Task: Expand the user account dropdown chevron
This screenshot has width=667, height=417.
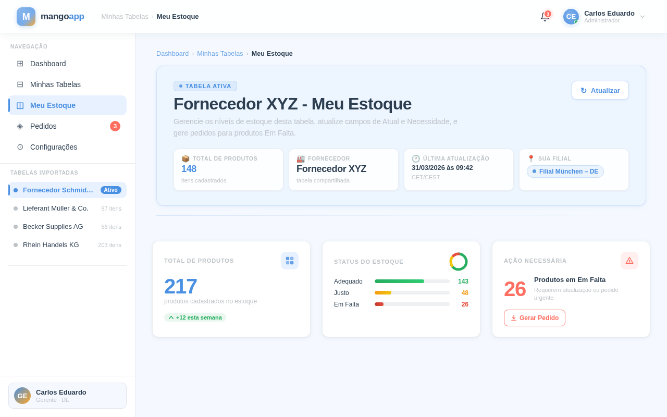Action: click(x=643, y=17)
